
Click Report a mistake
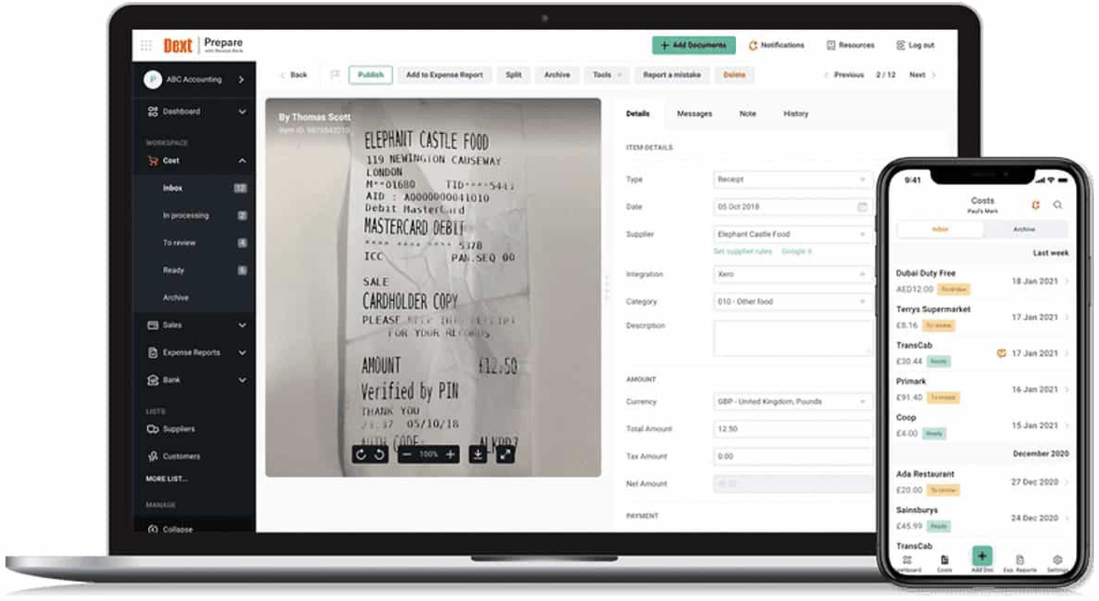coord(672,75)
